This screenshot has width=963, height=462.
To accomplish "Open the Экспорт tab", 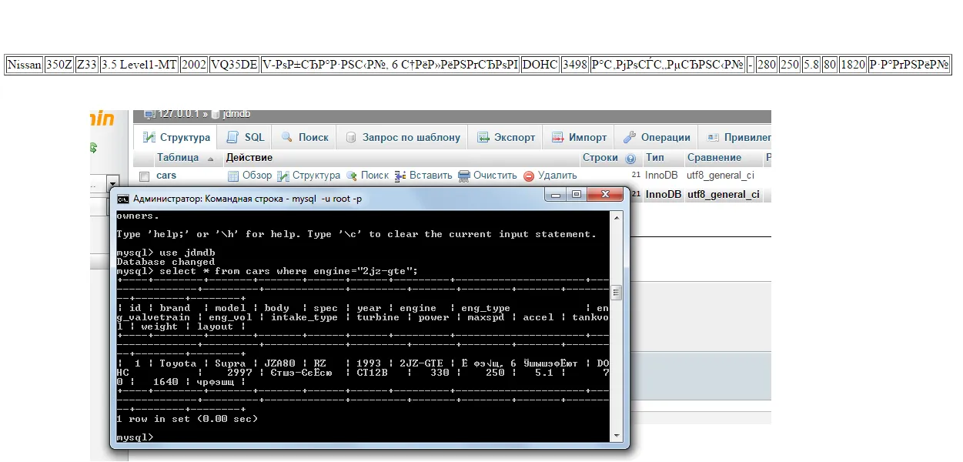I will (506, 138).
